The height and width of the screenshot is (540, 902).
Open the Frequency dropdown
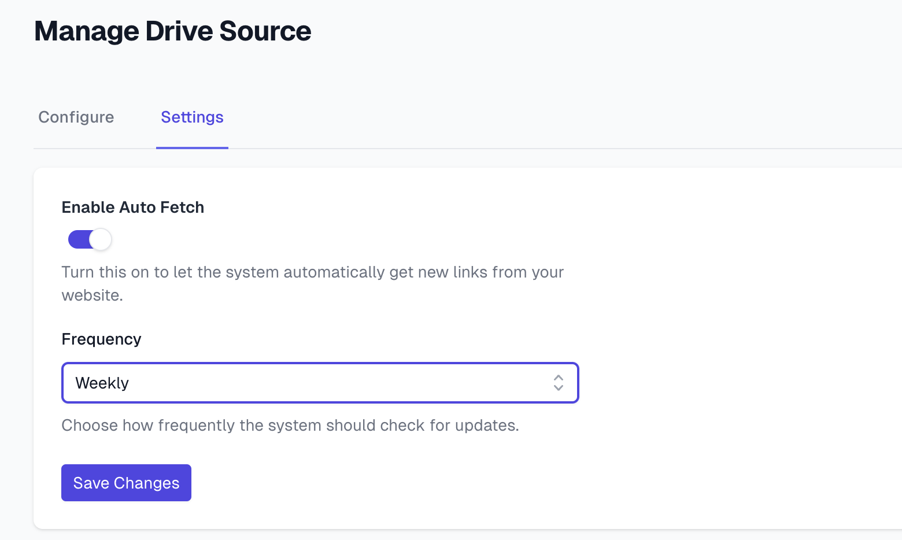320,383
